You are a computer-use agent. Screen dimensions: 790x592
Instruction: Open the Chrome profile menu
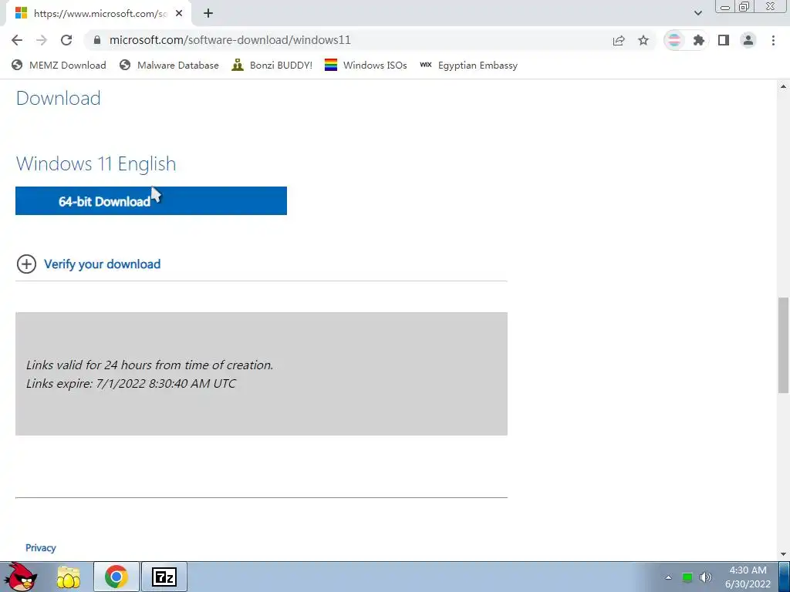coord(748,40)
